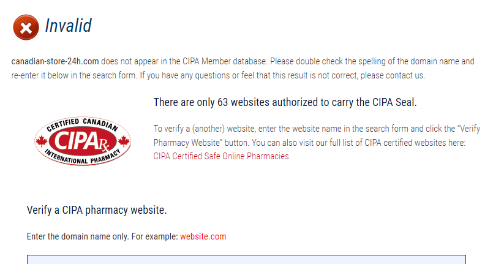The height and width of the screenshot is (264, 493).
Task: Click the "Invalid" heading text
Action: (x=68, y=26)
